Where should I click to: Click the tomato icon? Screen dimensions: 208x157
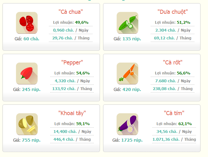tap(27, 23)
